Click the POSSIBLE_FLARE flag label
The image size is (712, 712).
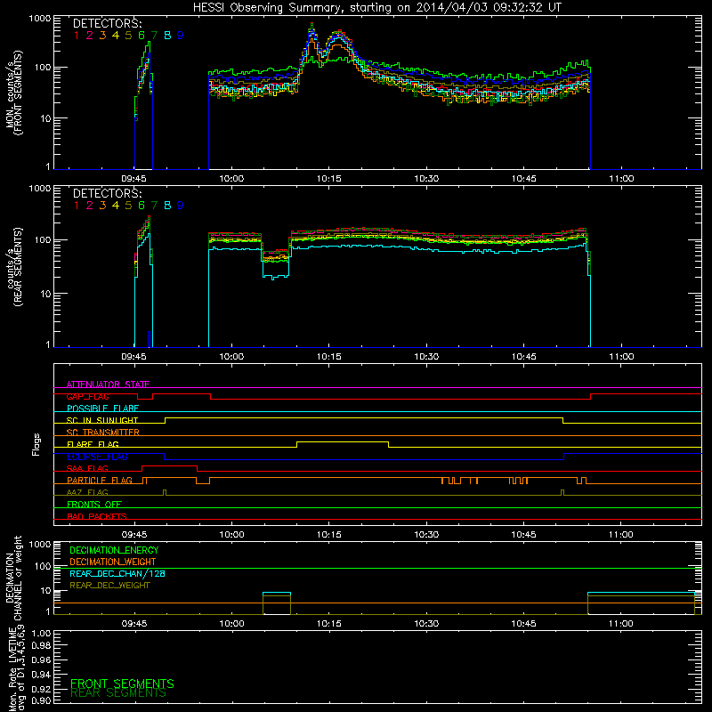[x=102, y=409]
